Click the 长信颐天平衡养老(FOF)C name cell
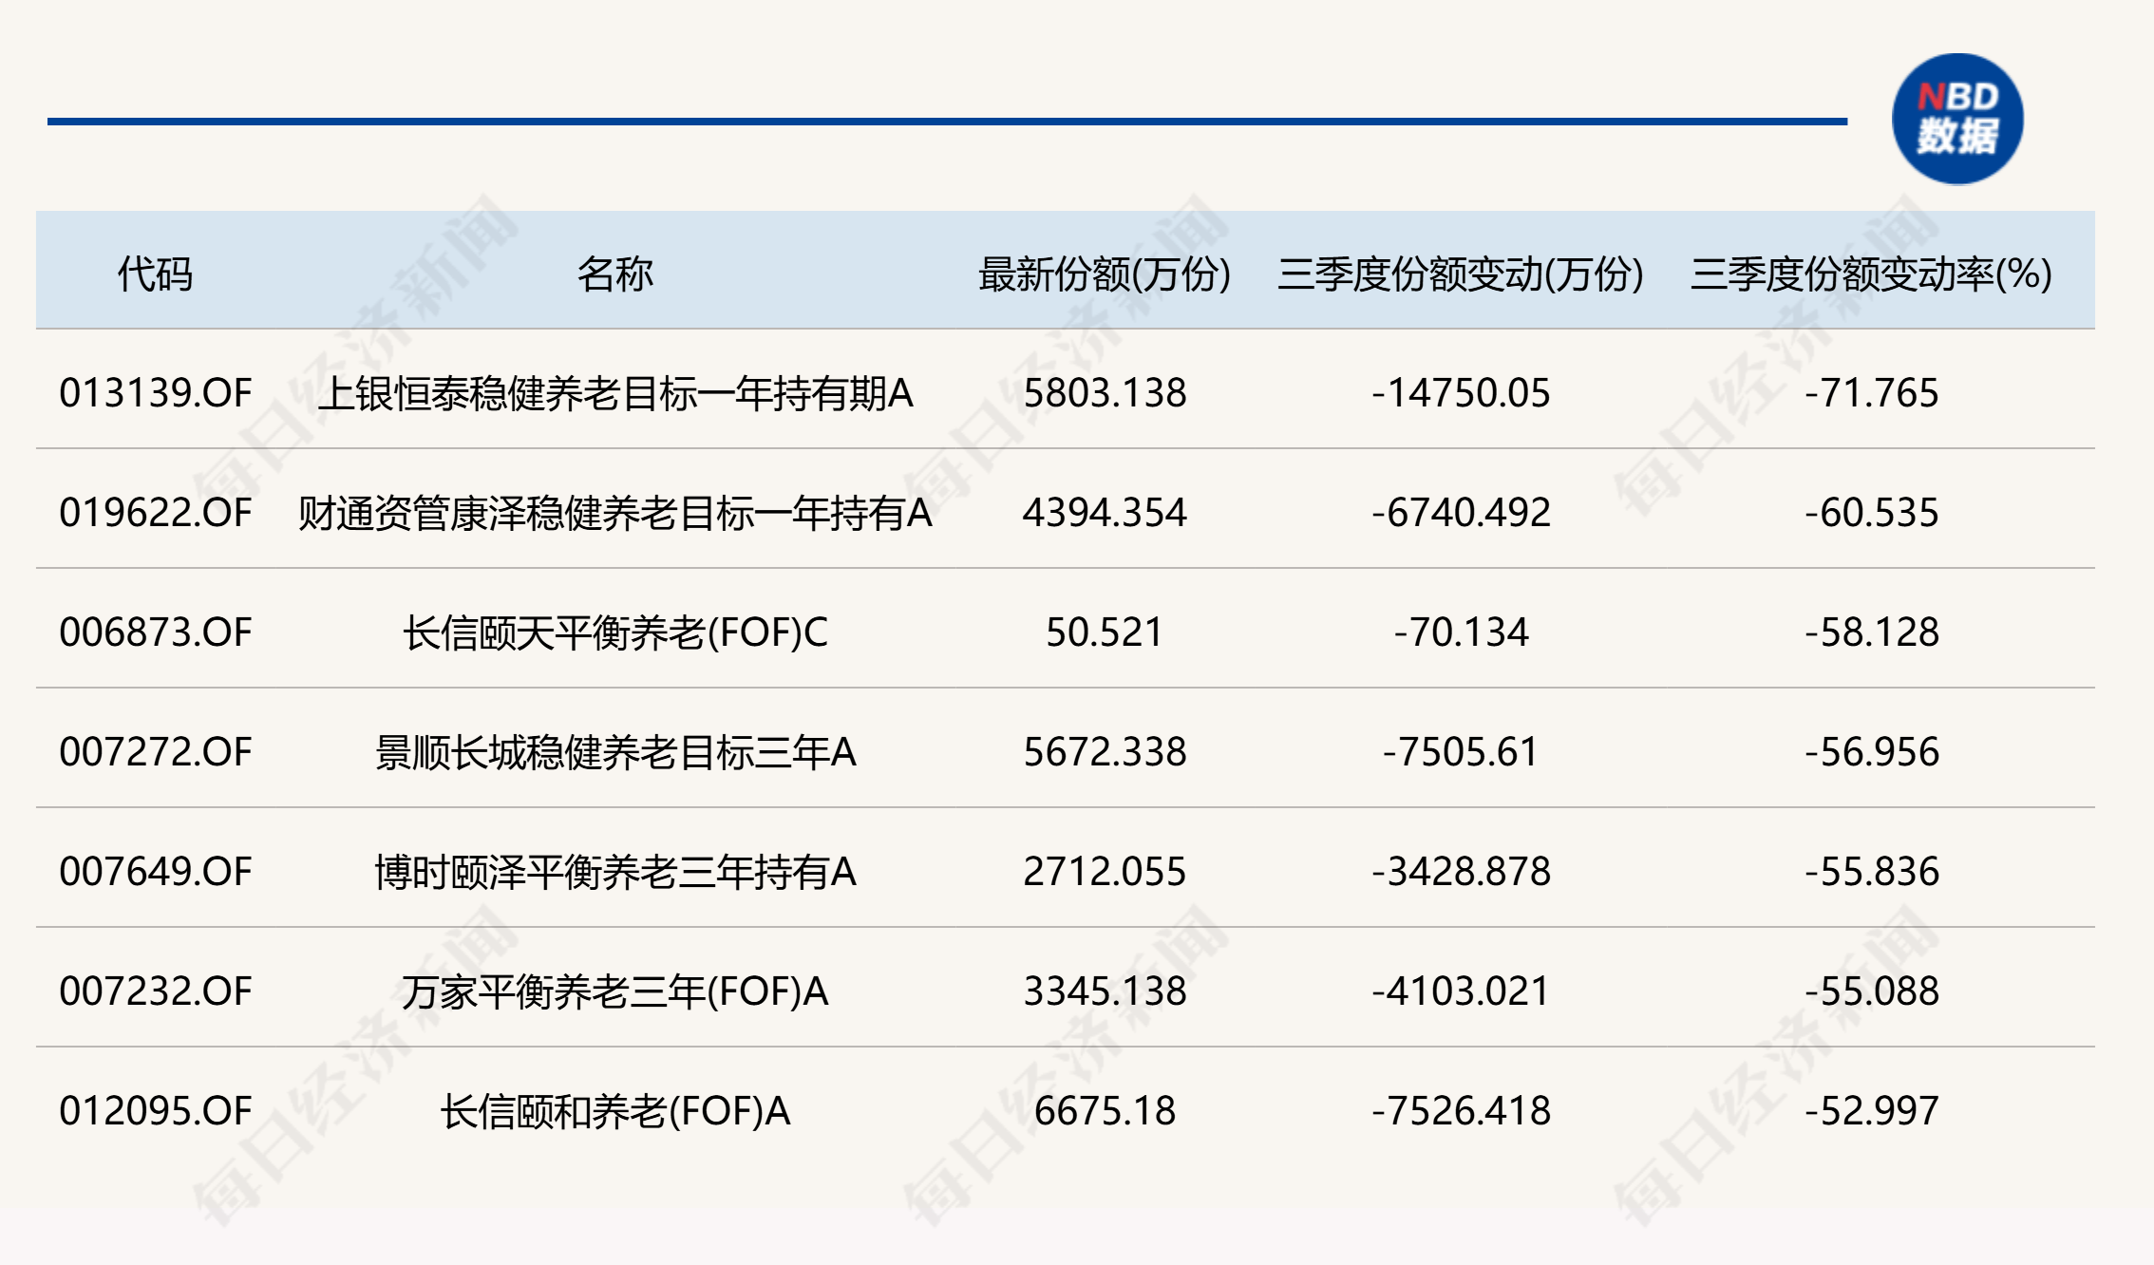The image size is (2154, 1265). coord(614,632)
